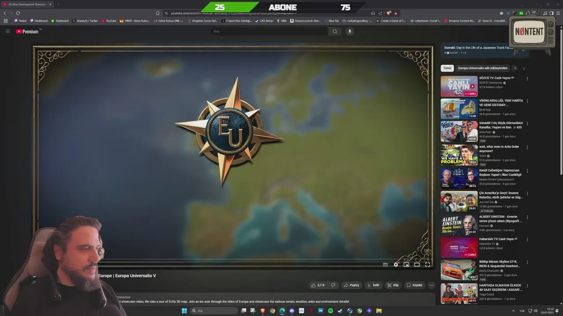
Task: Open Brave browser from the taskbar
Action: [x=263, y=311]
